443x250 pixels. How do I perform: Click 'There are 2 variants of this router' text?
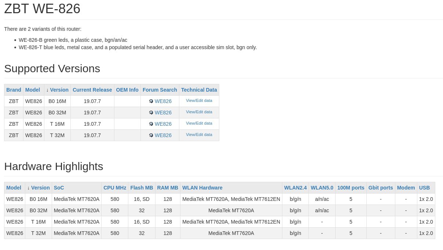click(43, 29)
